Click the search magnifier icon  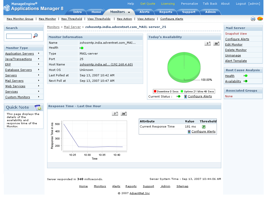coord(36,36)
